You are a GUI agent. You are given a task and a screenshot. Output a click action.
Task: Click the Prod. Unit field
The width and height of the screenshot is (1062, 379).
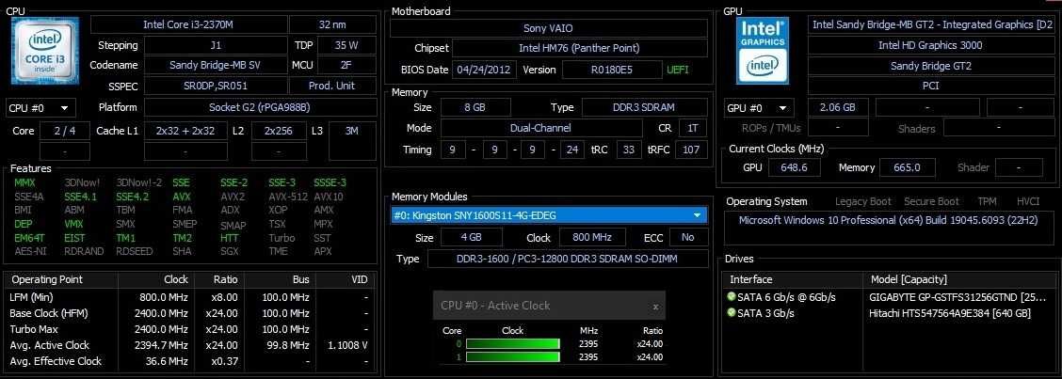[x=332, y=86]
